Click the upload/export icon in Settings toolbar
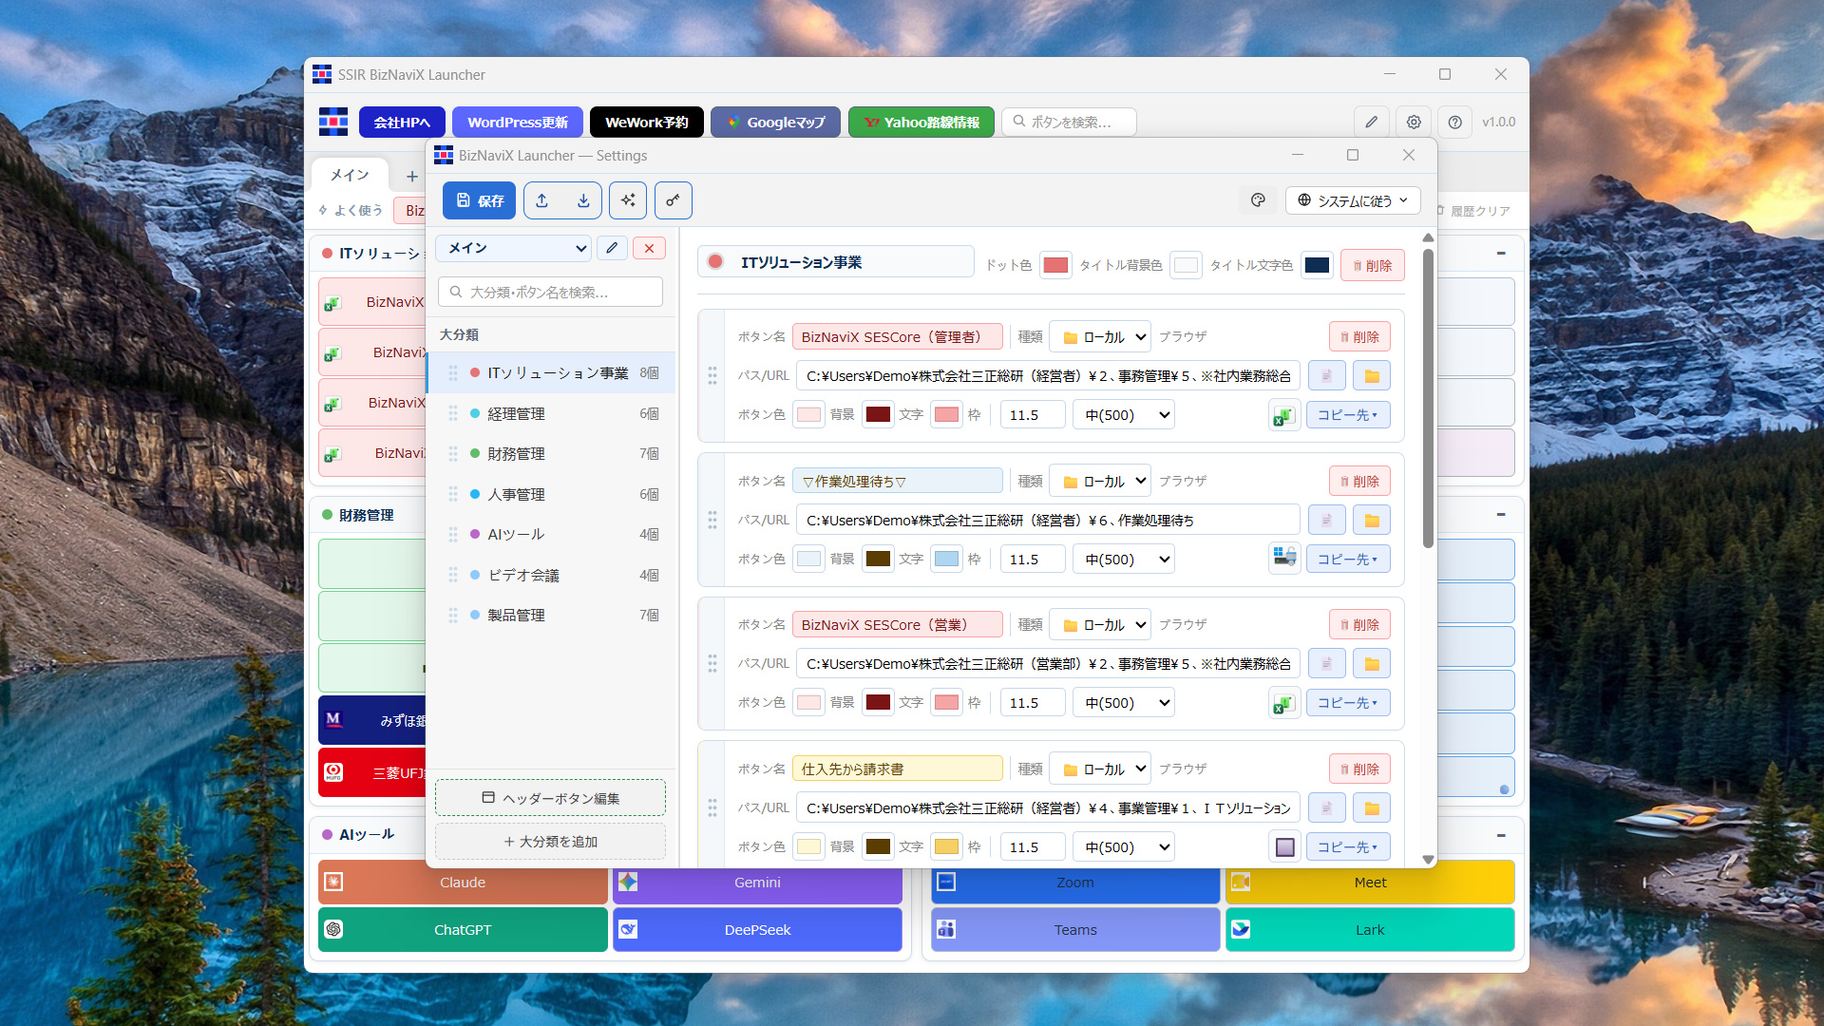This screenshot has width=1824, height=1026. pos(541,200)
